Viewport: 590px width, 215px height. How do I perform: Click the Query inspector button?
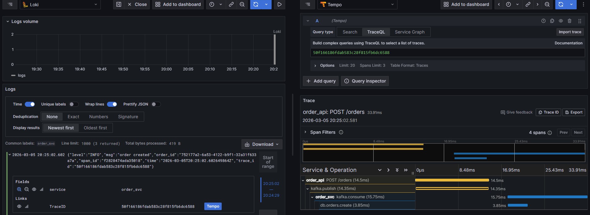(365, 81)
